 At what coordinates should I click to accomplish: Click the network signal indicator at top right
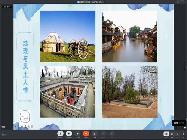181,1
